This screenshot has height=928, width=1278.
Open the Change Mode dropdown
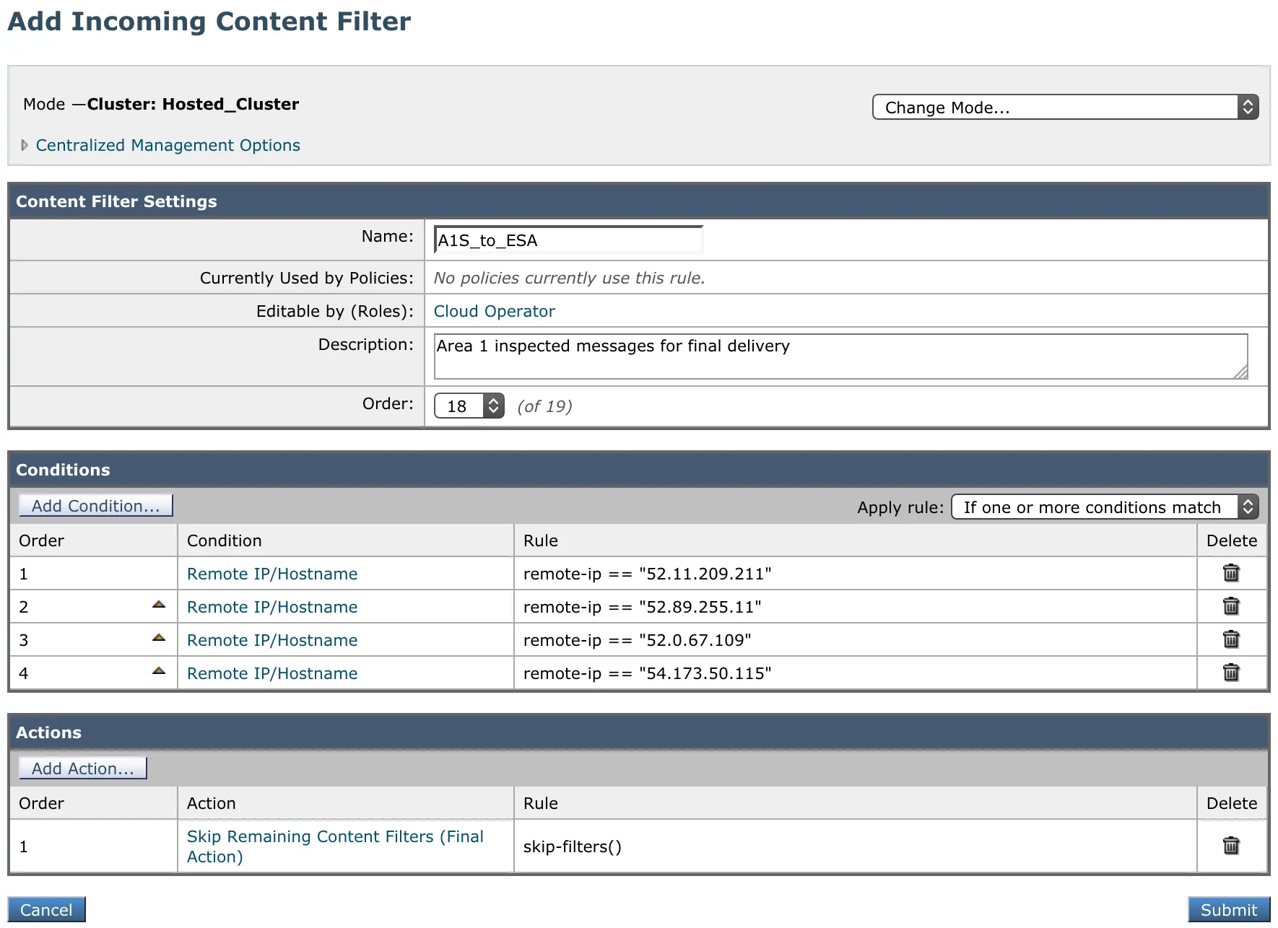[x=1065, y=107]
